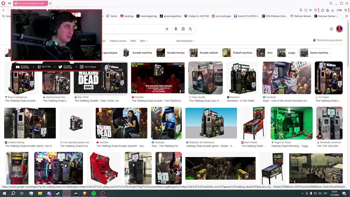Filter by Arcade machine chip
This screenshot has height=197, width=350.
click(138, 53)
